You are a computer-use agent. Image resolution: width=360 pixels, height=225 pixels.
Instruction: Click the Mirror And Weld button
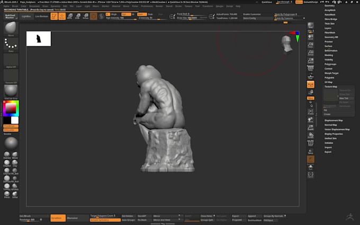pyautogui.click(x=166, y=220)
